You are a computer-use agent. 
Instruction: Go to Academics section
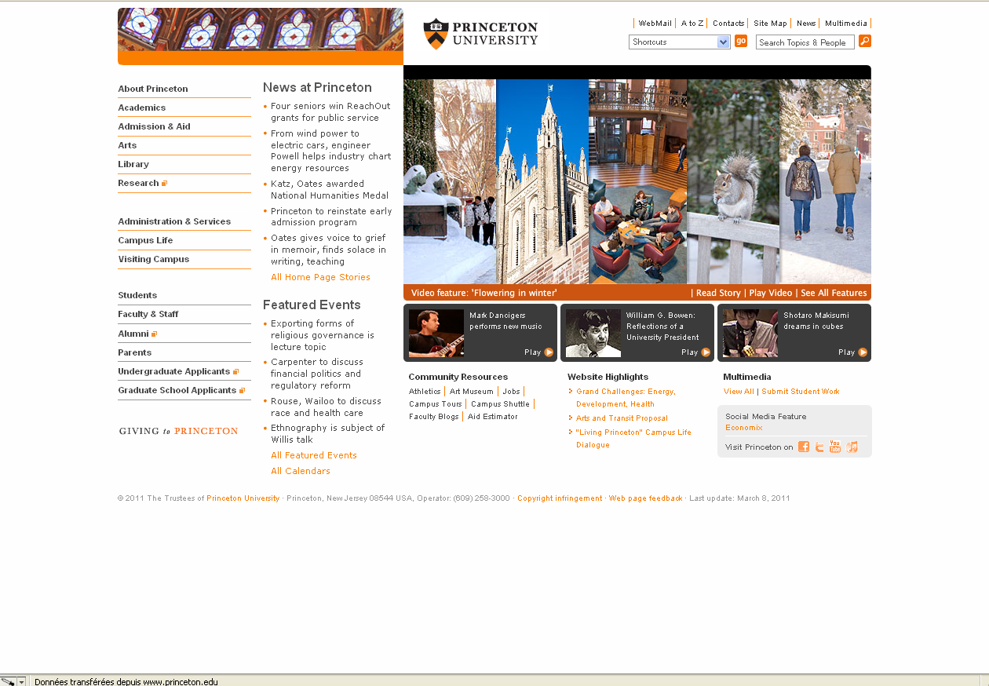point(142,108)
